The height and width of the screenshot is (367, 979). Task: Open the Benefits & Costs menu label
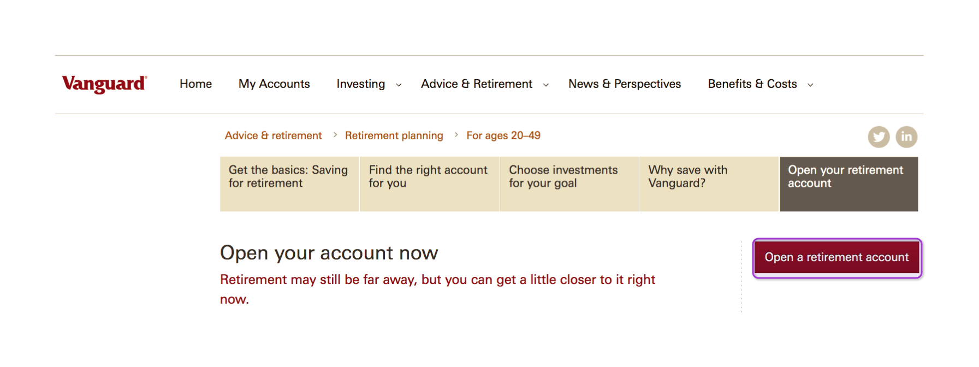752,84
